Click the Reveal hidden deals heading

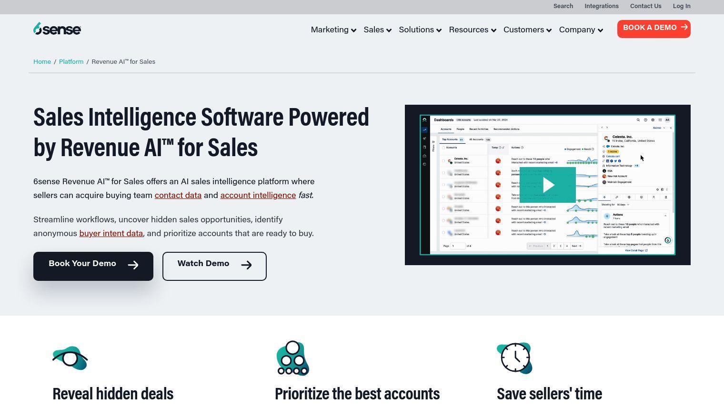(x=113, y=394)
